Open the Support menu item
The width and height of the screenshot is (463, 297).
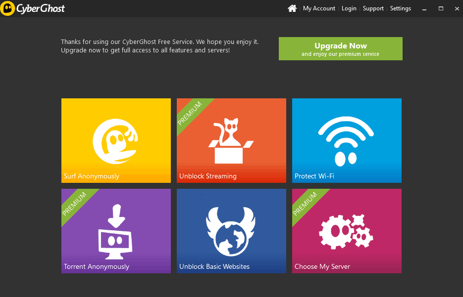(373, 8)
